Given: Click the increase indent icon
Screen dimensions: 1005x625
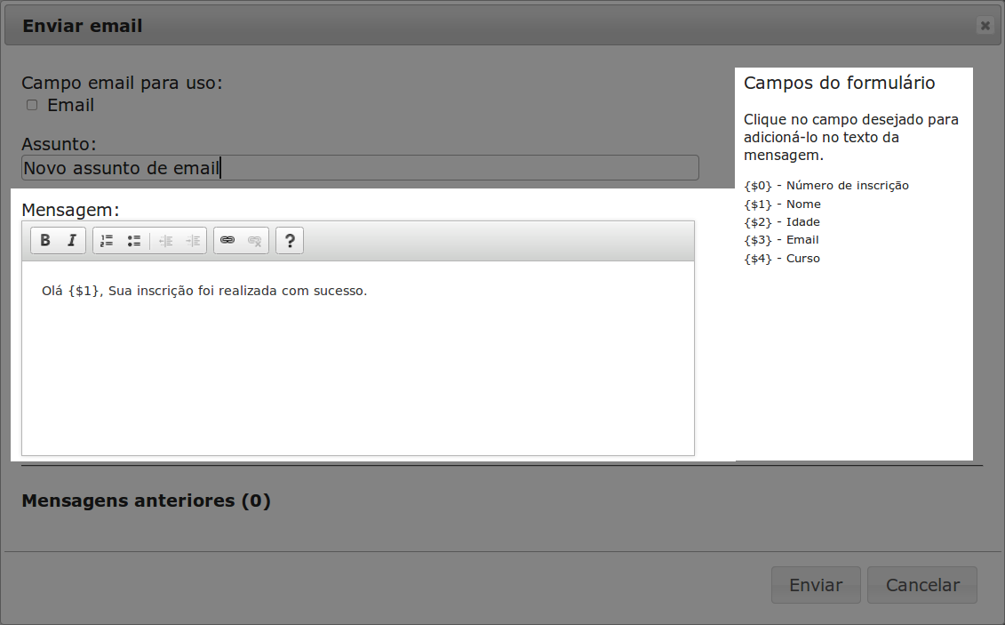Looking at the screenshot, I should click(193, 241).
